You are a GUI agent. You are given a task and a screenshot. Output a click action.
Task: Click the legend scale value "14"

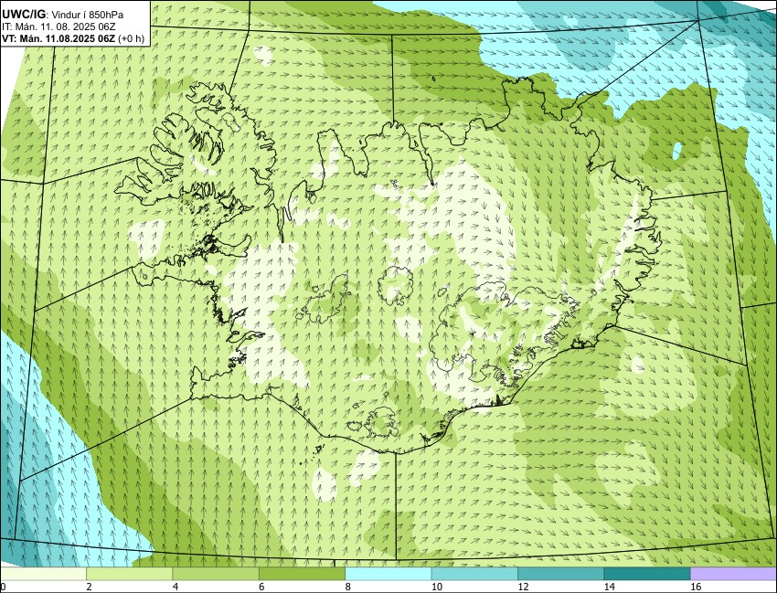(609, 587)
